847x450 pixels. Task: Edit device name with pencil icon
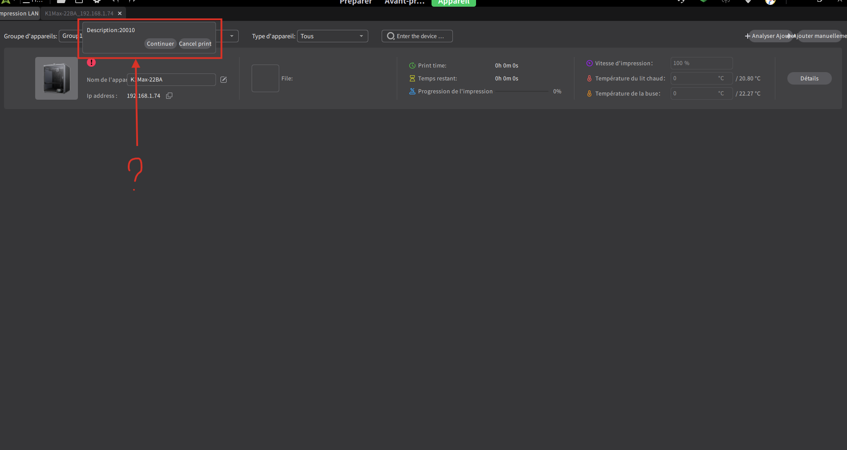point(224,80)
